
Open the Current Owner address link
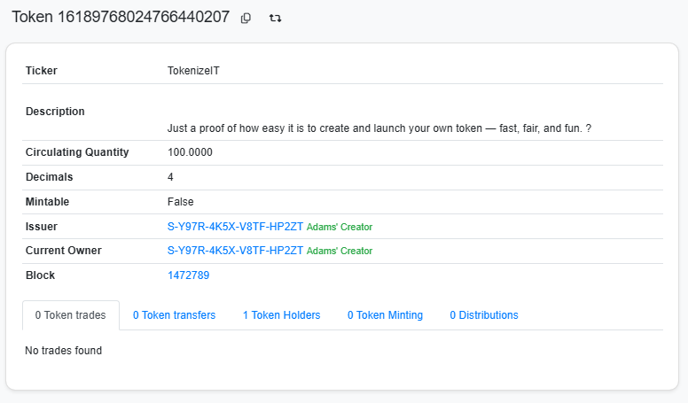pos(235,251)
